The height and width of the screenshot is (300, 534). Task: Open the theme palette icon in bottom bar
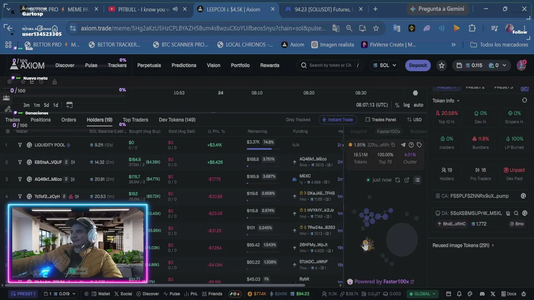tap(470, 294)
